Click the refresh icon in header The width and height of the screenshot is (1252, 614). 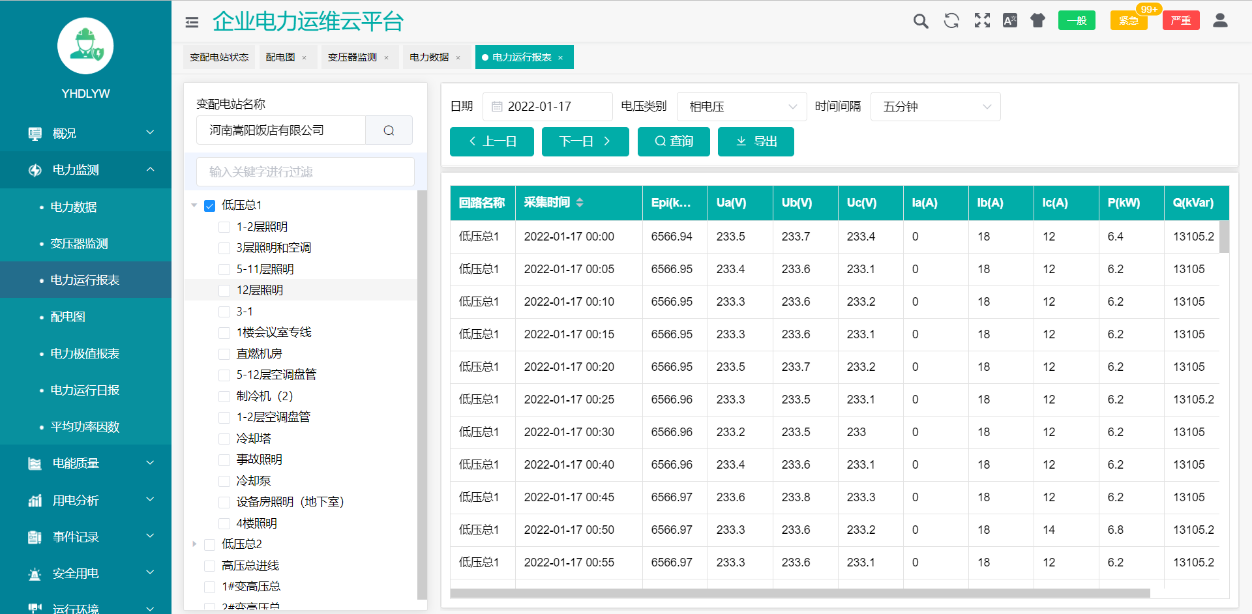(x=951, y=21)
